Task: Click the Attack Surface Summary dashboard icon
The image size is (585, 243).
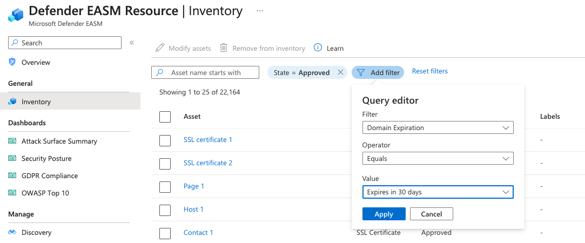Action: (x=12, y=141)
